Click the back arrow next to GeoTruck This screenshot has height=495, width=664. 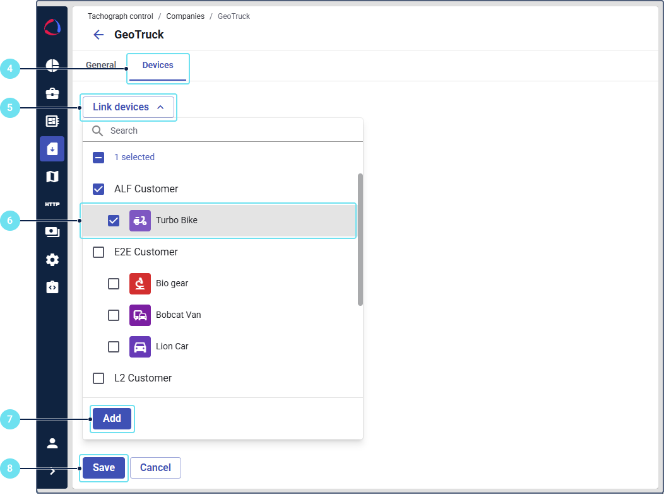98,35
